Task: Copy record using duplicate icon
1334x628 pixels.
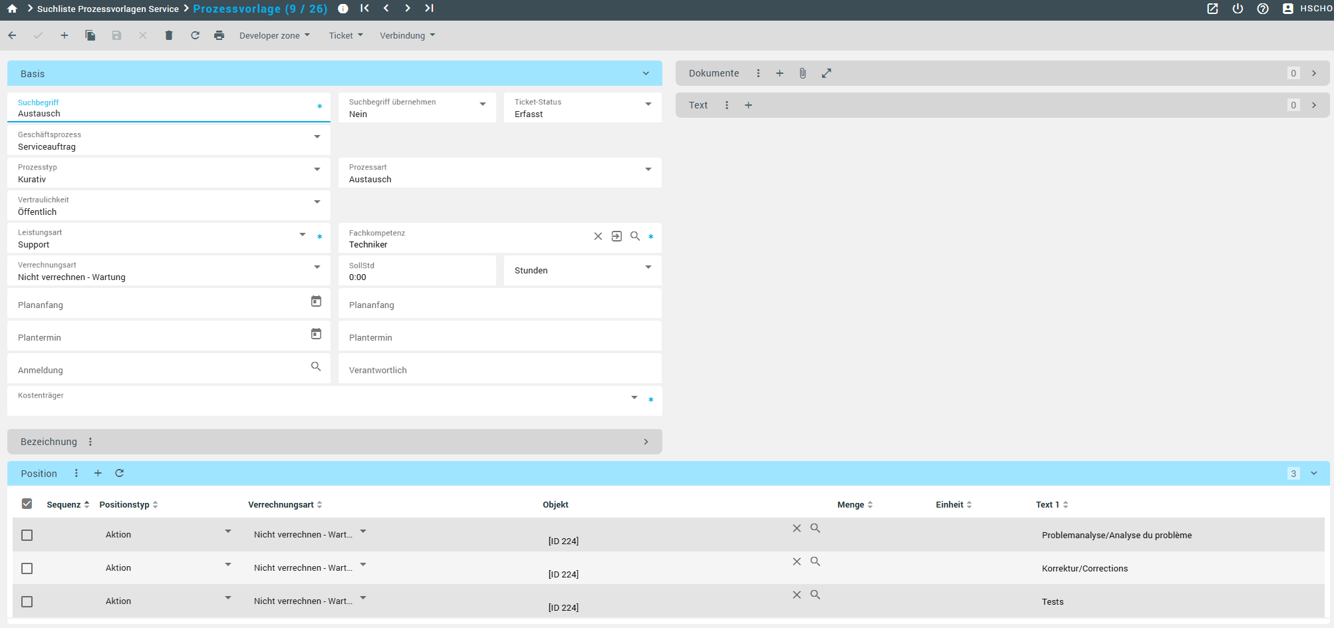Action: coord(90,35)
